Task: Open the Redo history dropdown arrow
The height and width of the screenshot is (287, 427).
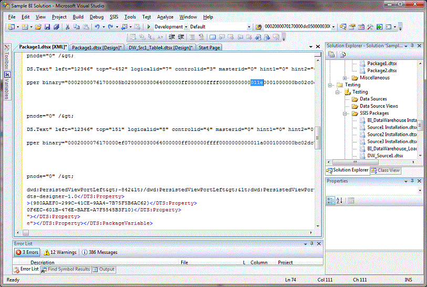Action: point(117,27)
